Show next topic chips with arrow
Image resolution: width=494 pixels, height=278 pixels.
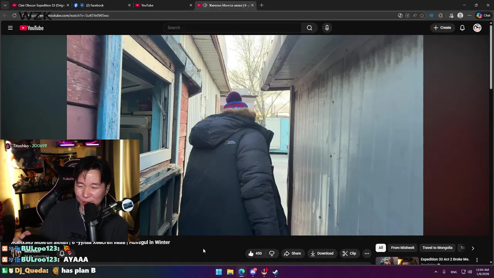[x=473, y=248]
